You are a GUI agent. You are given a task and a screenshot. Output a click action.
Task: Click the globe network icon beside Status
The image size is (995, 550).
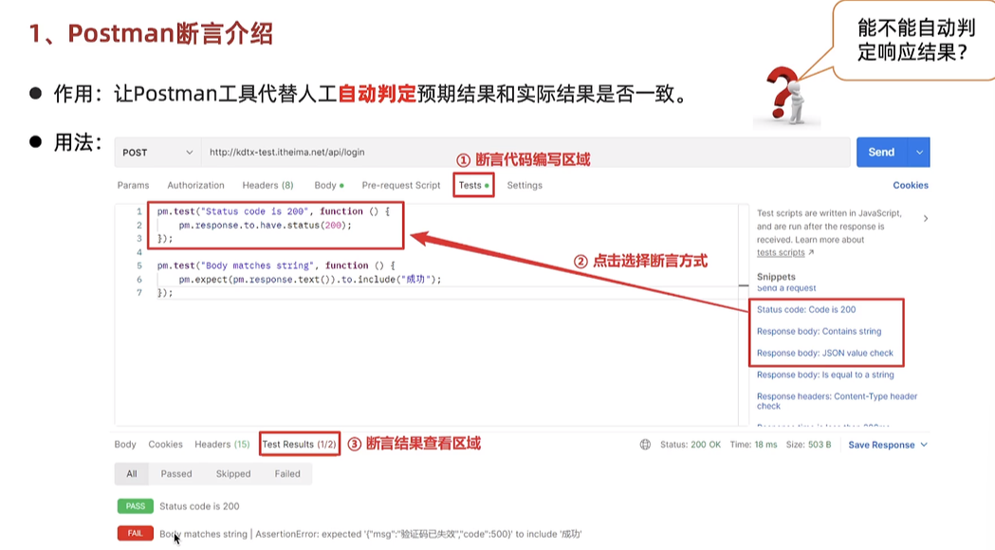(645, 445)
